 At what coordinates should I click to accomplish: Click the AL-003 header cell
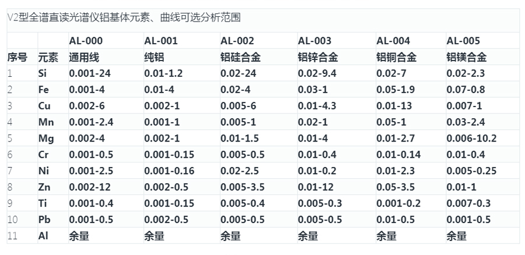[314, 41]
